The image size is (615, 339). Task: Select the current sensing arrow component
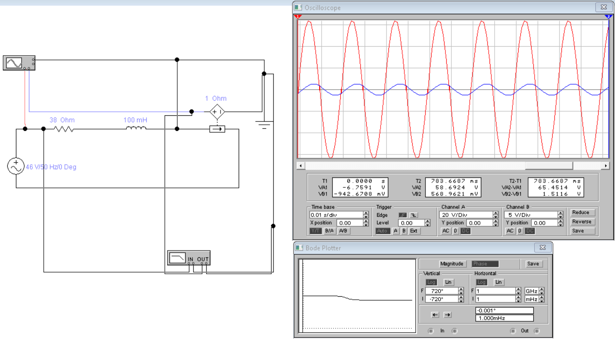tap(217, 129)
